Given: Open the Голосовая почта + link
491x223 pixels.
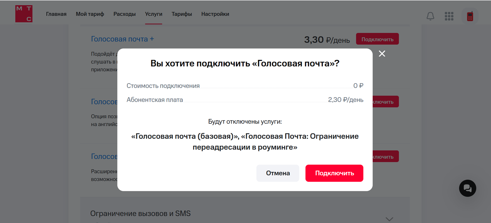Looking at the screenshot, I should pyautogui.click(x=122, y=39).
